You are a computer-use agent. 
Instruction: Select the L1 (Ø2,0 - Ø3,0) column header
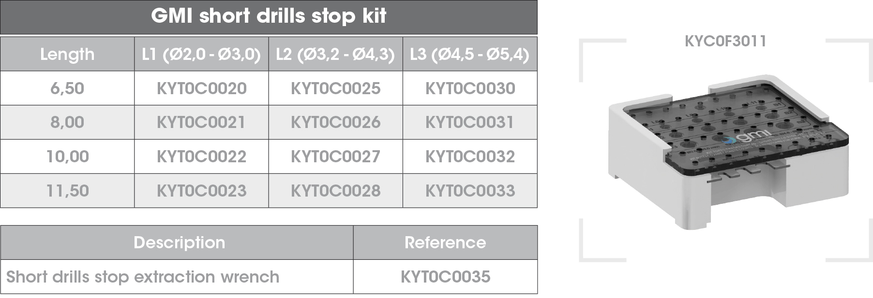[x=201, y=54]
